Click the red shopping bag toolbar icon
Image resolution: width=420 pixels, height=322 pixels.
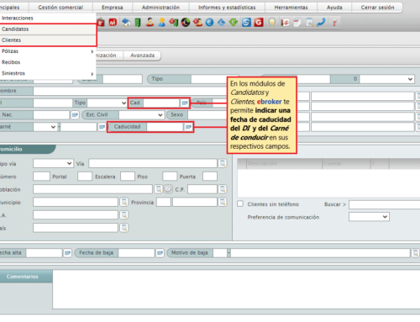(x=101, y=23)
